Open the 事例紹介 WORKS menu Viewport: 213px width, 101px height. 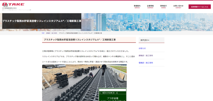[x=163, y=7]
